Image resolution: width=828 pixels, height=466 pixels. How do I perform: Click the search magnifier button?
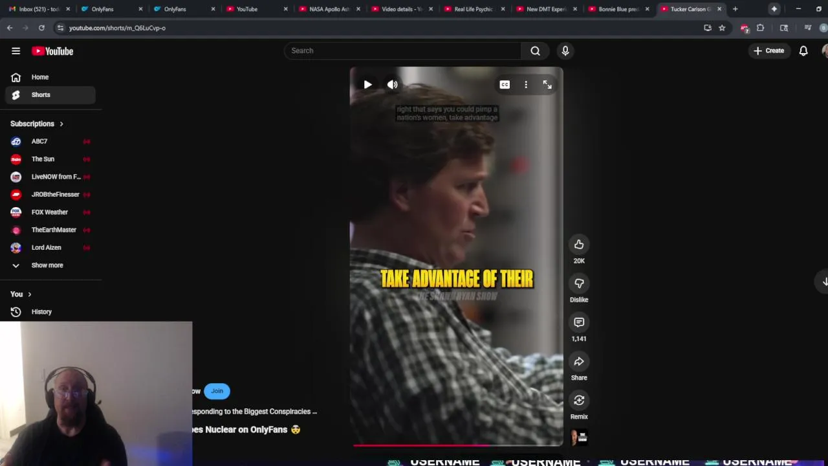535,50
